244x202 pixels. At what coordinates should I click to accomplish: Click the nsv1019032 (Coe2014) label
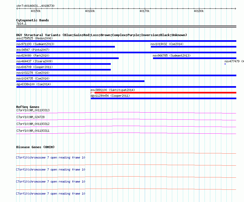point(167,44)
